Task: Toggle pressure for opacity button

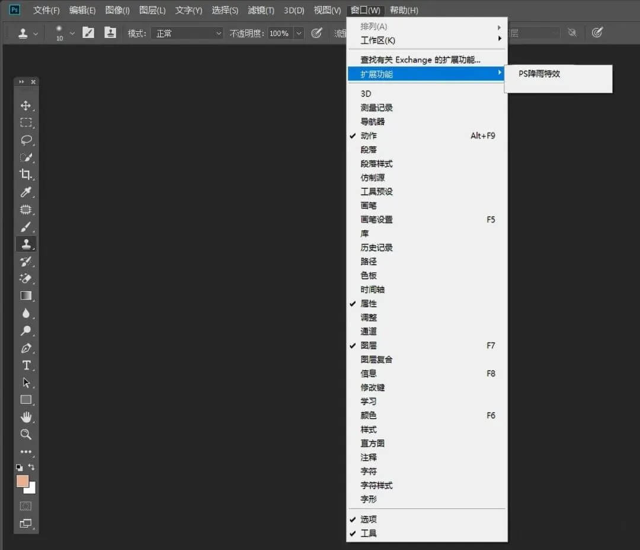Action: pyautogui.click(x=316, y=33)
